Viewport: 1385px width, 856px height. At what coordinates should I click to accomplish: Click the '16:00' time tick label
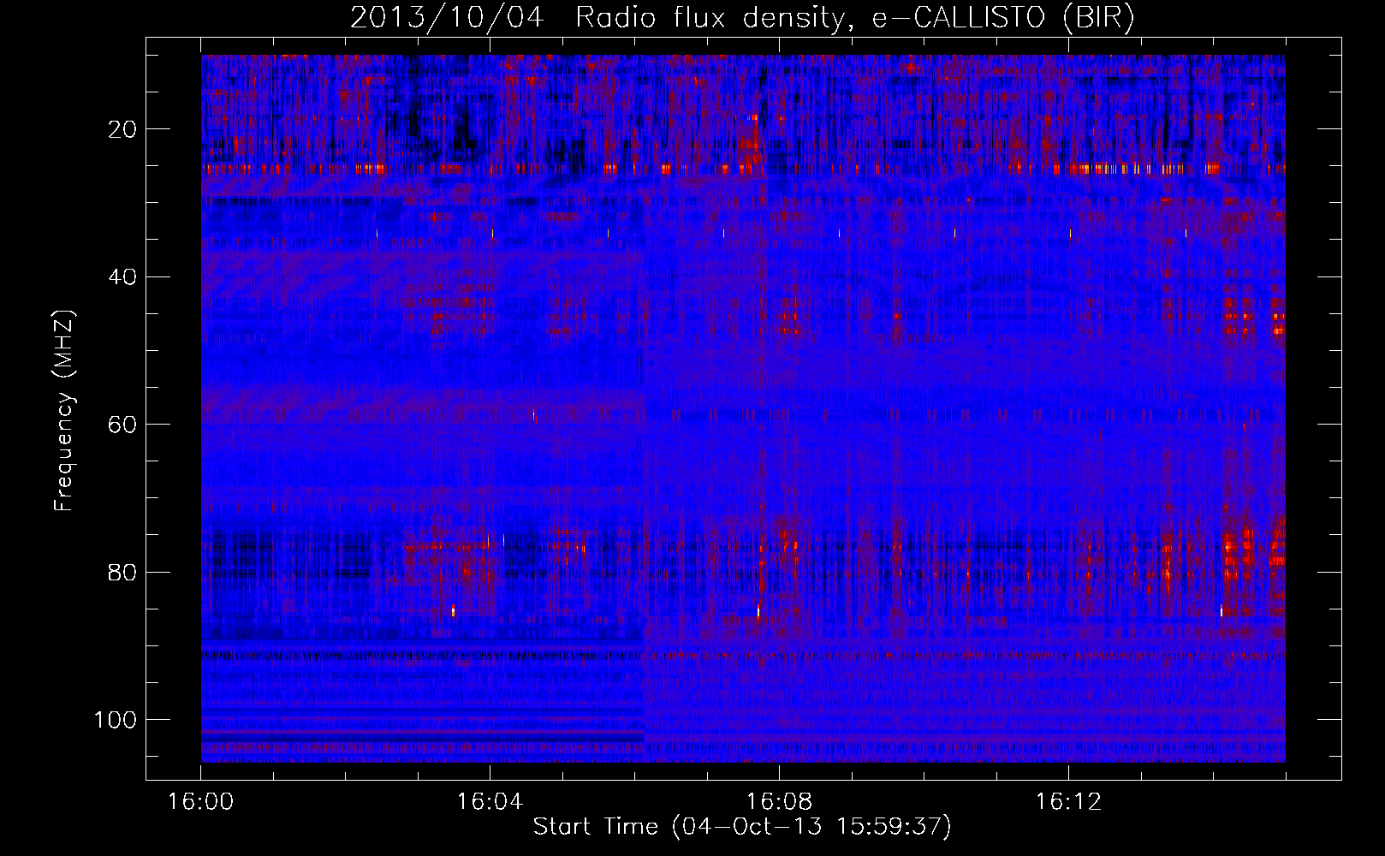(x=200, y=802)
